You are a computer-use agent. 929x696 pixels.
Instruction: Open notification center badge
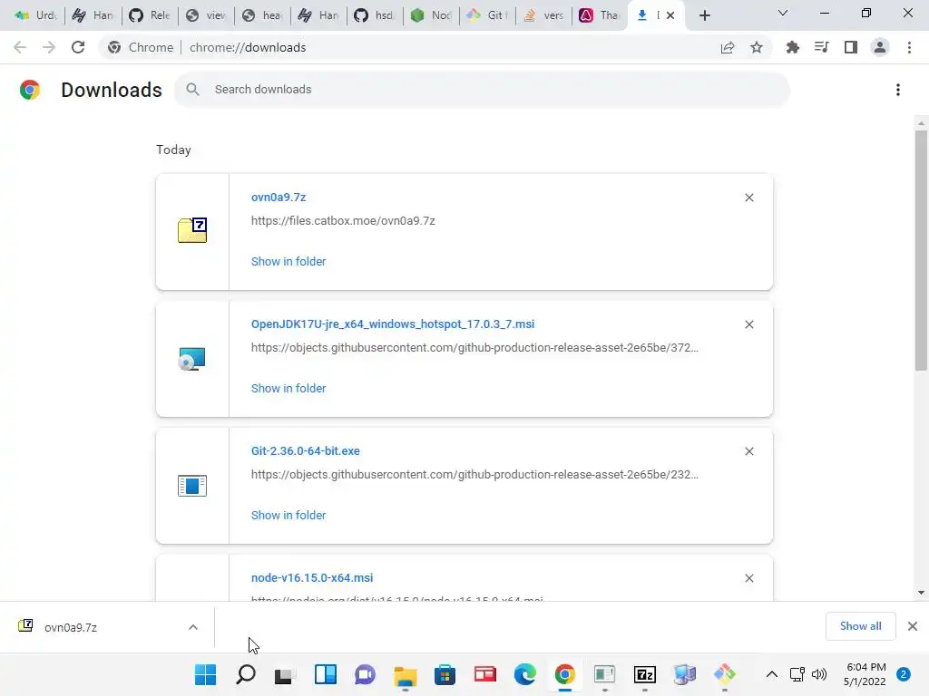[904, 674]
